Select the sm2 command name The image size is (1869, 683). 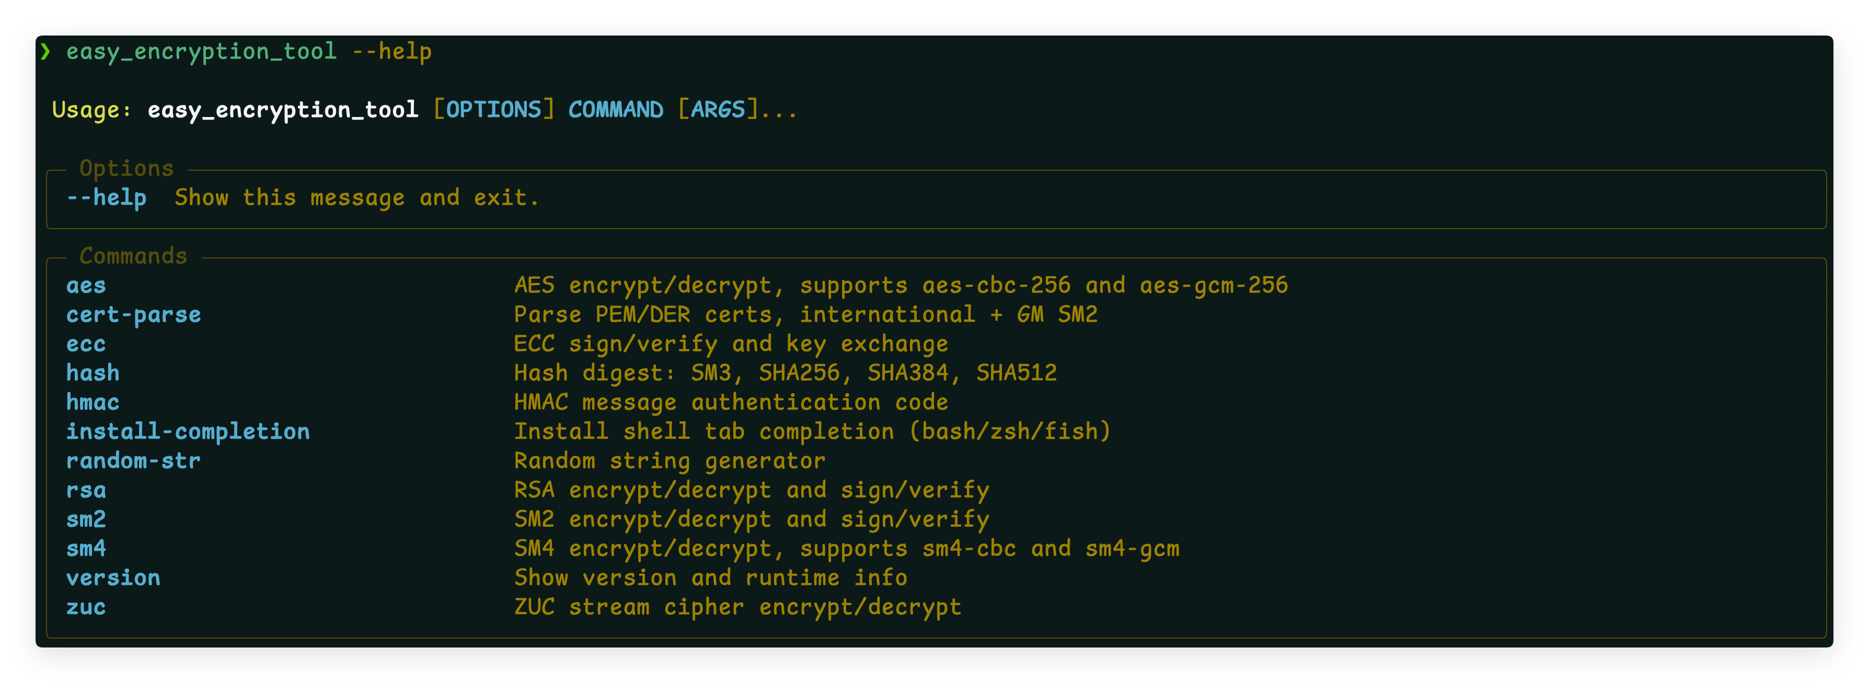86,520
